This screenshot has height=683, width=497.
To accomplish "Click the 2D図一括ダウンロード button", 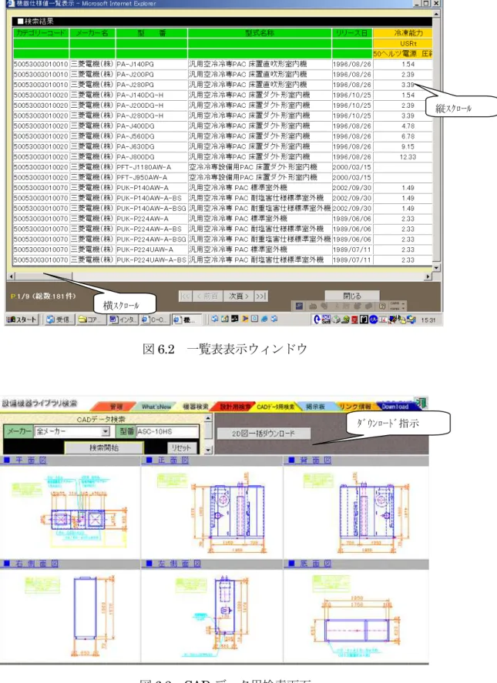I will [264, 434].
